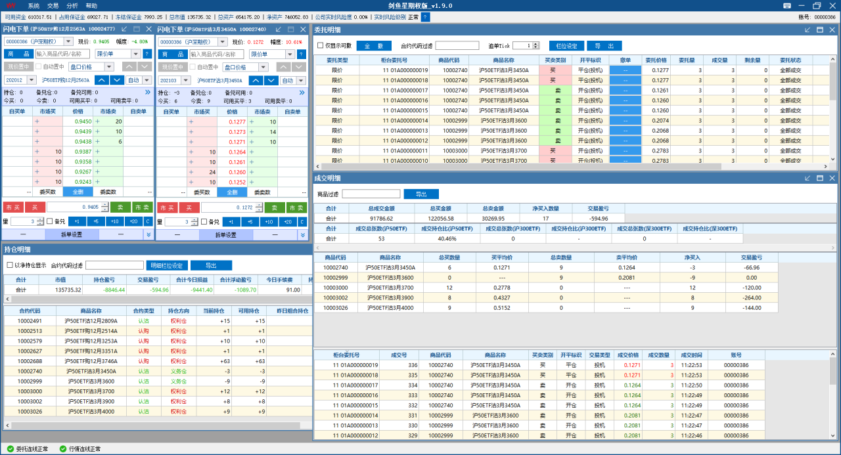Click the pop-out arrow icon in 委托明细 header
Viewport: 841px width, 455px height.
click(807, 30)
